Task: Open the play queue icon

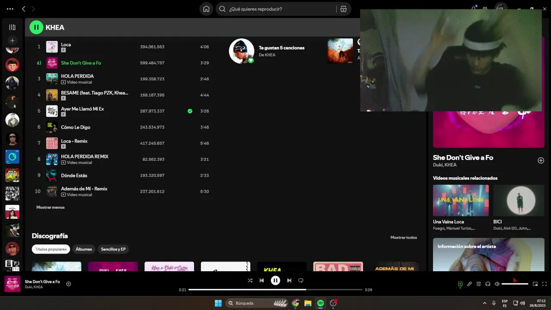Action: 479,284
